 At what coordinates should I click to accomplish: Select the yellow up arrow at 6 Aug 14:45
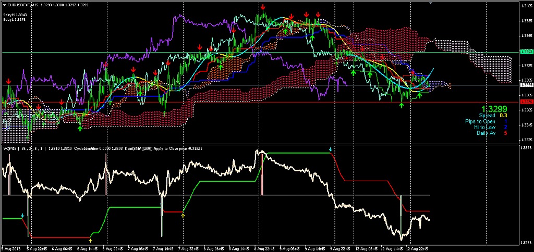pos(90,241)
